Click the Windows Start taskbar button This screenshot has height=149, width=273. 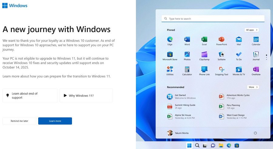tap(189, 145)
